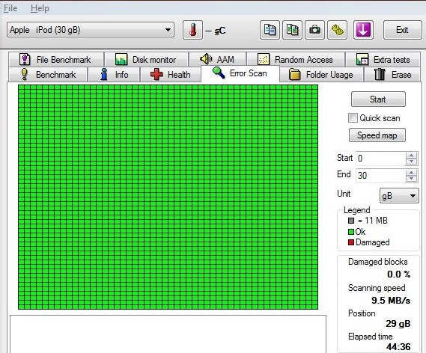Switch to the Benchmark tab
The height and width of the screenshot is (353, 426).
(48, 74)
